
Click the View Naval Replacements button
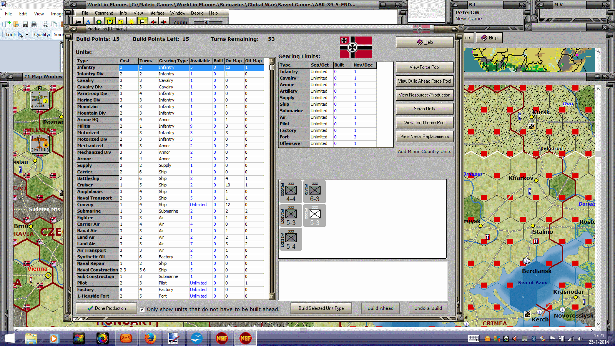(x=424, y=136)
